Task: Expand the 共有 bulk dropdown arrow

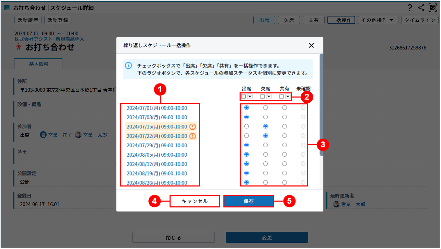Action: (x=288, y=97)
